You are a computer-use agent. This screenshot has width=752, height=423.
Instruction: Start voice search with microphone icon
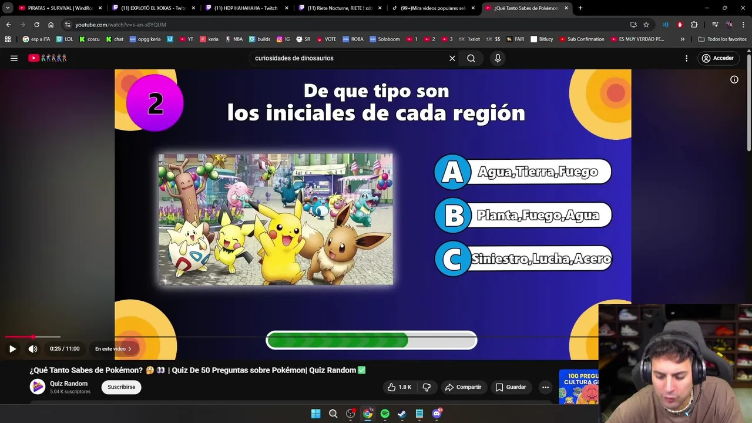pyautogui.click(x=498, y=58)
